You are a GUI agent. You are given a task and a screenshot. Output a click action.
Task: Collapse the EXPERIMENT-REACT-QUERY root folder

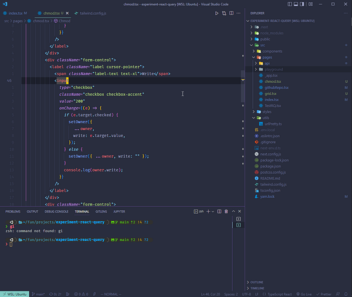point(248,21)
